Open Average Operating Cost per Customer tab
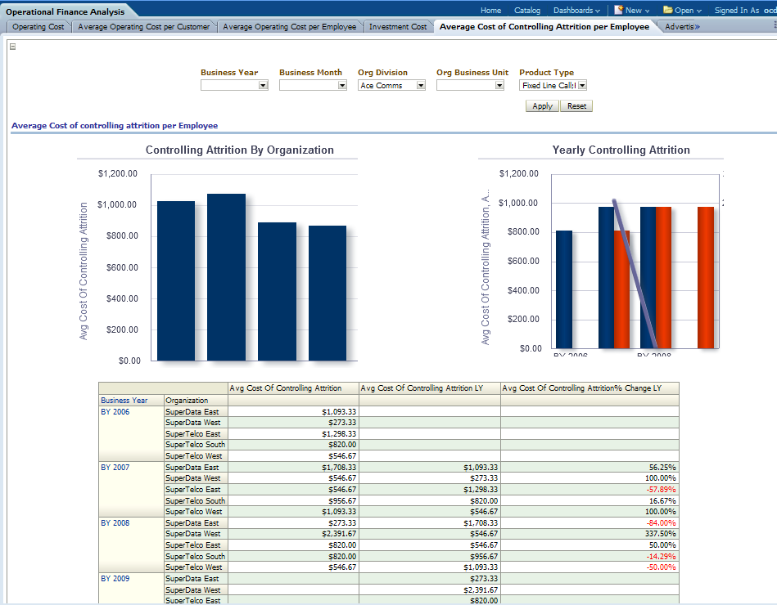777x605 pixels. coord(144,27)
